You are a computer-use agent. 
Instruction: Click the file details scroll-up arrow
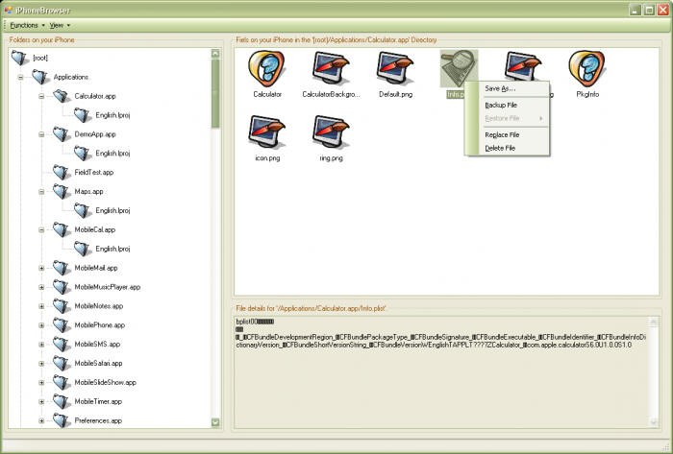[654, 323]
